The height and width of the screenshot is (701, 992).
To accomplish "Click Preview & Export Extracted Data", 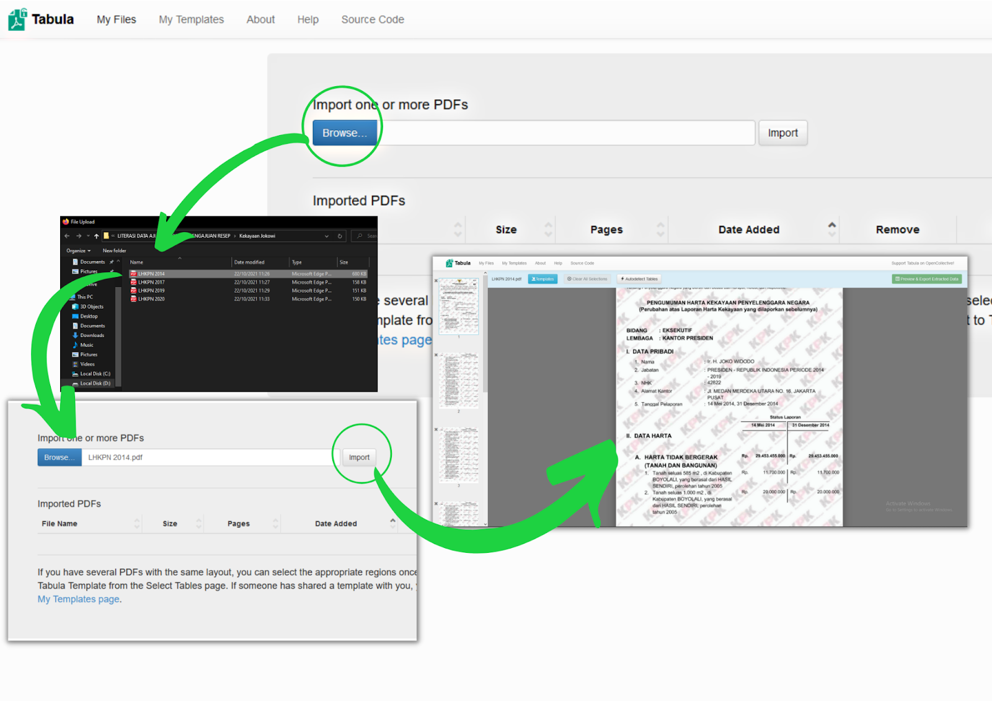I will (x=927, y=279).
